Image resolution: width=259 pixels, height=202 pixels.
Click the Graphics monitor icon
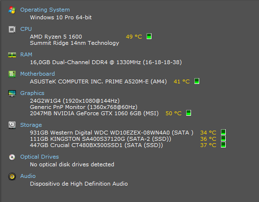click(x=12, y=94)
